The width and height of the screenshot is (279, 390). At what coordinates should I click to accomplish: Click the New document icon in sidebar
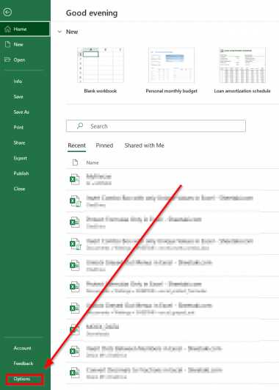[7, 44]
